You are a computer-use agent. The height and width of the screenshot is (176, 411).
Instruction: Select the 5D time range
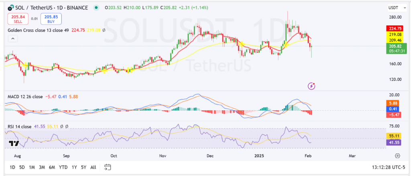pyautogui.click(x=22, y=167)
